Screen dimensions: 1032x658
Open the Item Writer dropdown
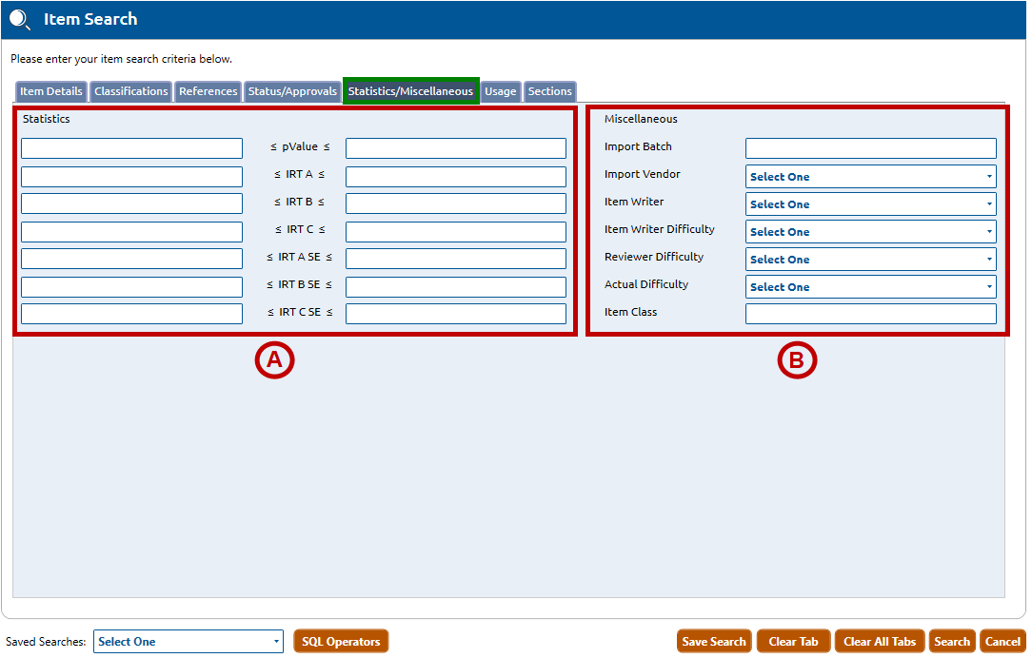tap(870, 204)
